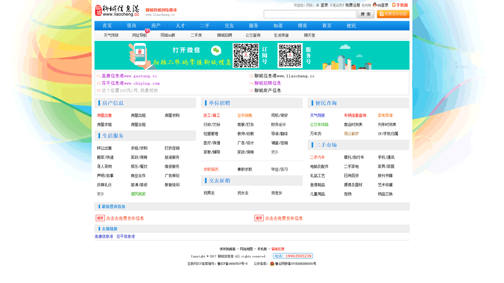
Task: Open the 房产 navigation item
Action: [156, 26]
